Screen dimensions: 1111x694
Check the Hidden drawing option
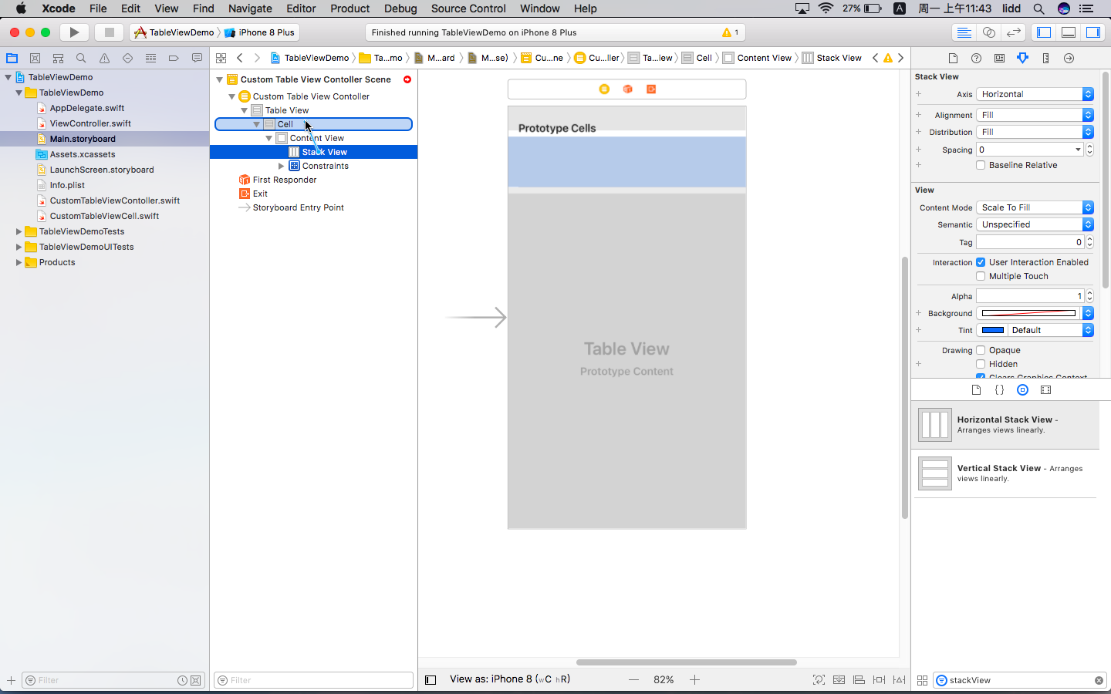[981, 364]
